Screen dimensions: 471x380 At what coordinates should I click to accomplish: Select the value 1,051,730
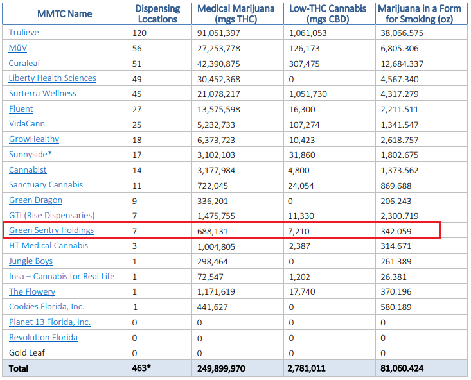pos(308,94)
